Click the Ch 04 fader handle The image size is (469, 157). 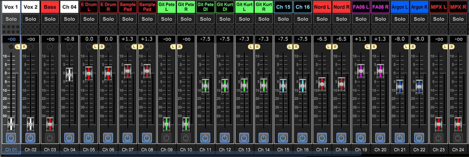69,74
